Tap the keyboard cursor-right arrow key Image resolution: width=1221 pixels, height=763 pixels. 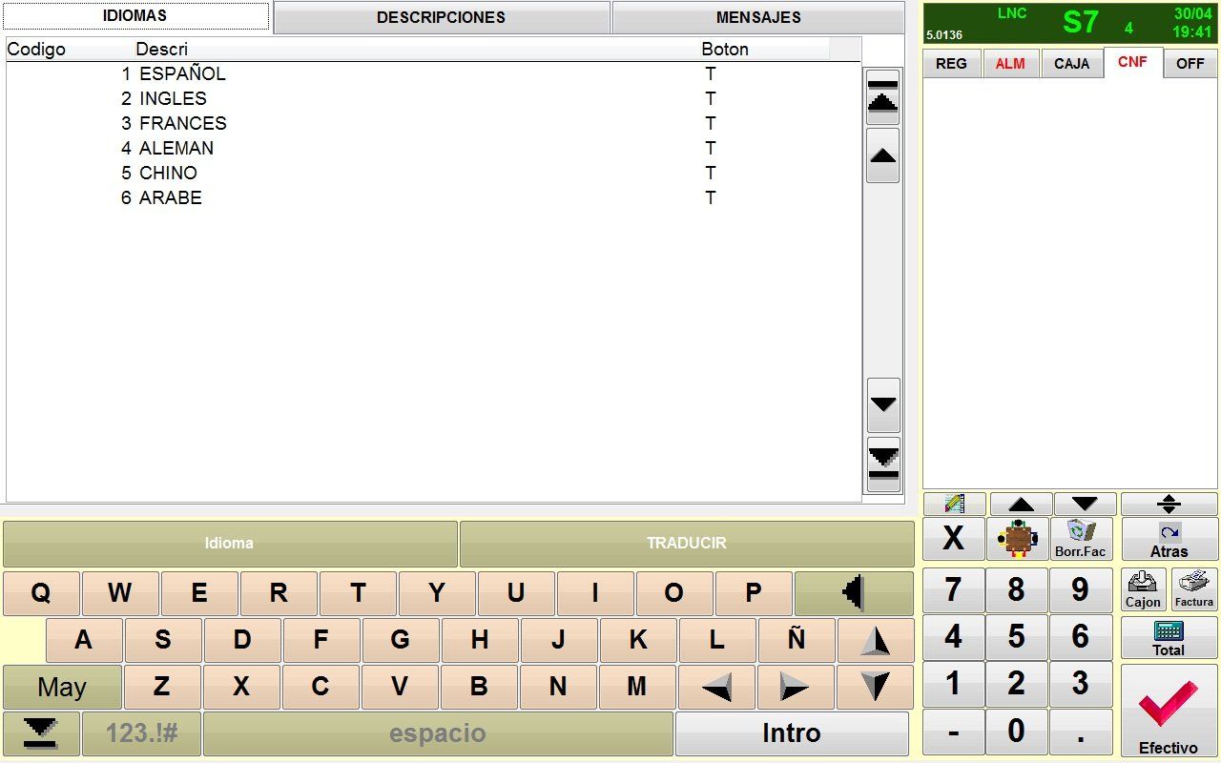tap(796, 687)
